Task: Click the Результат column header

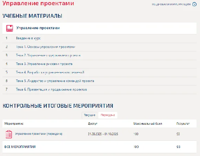Action: tap(183, 124)
